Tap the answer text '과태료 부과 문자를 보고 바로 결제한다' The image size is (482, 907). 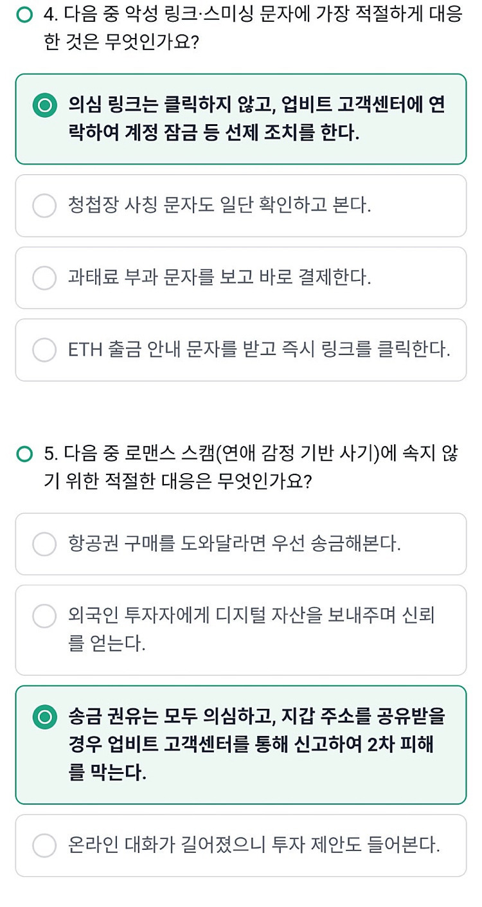(220, 278)
